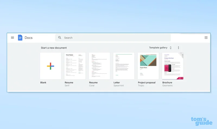
Task: Open the Resume Coral template
Action: click(99, 66)
